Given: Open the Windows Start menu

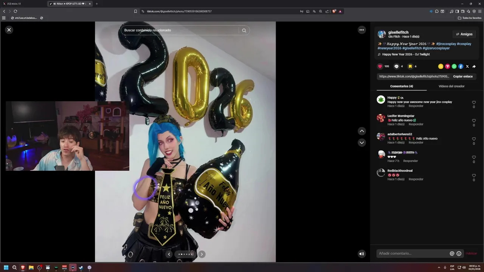Looking at the screenshot, I should (6, 267).
